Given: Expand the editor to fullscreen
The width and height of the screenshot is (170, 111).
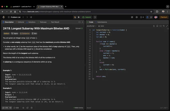Looking at the screenshot, I should [x=167, y=26].
